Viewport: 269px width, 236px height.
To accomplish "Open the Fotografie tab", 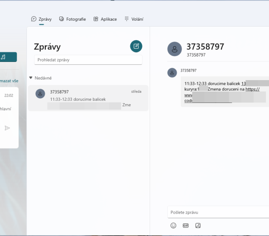I will coord(72,19).
